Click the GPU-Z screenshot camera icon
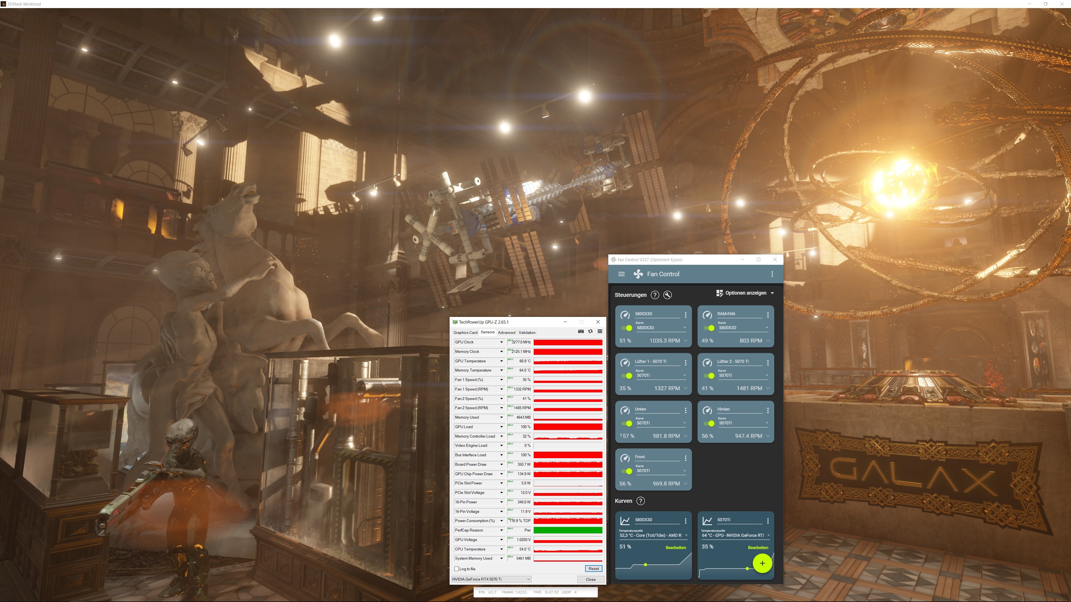Viewport: 1071px width, 602px height. tap(581, 332)
